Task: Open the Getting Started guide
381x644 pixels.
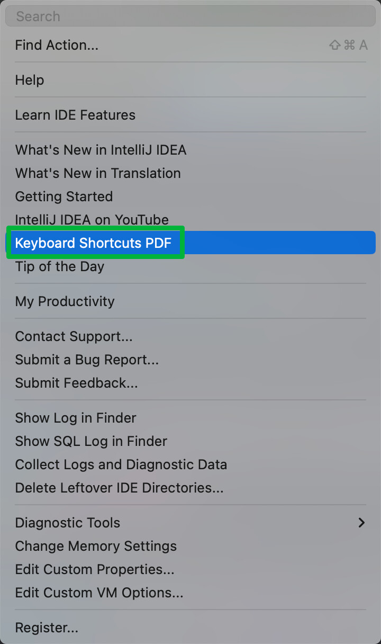Action: tap(190, 196)
